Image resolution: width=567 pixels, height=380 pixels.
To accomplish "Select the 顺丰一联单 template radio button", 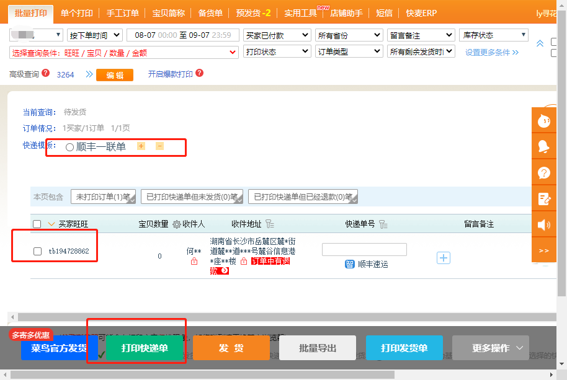I will (x=70, y=147).
